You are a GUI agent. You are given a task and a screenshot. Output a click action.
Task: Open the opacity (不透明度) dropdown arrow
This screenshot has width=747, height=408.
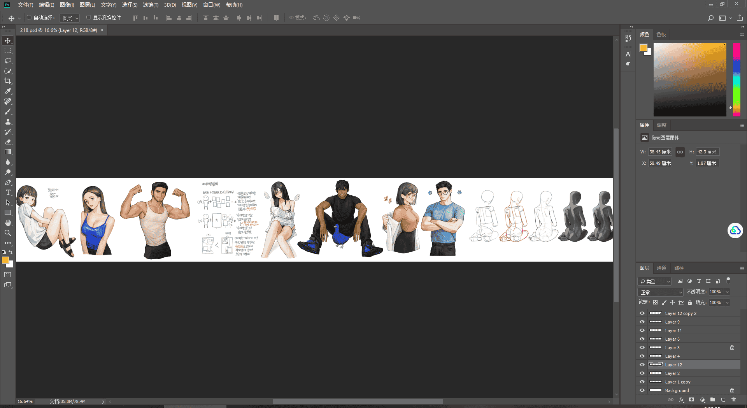pyautogui.click(x=727, y=292)
